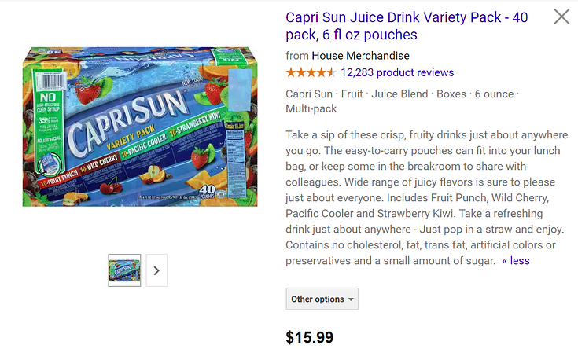Image resolution: width=578 pixels, height=349 pixels.
Task: Click the orange star rating icons
Action: point(311,72)
